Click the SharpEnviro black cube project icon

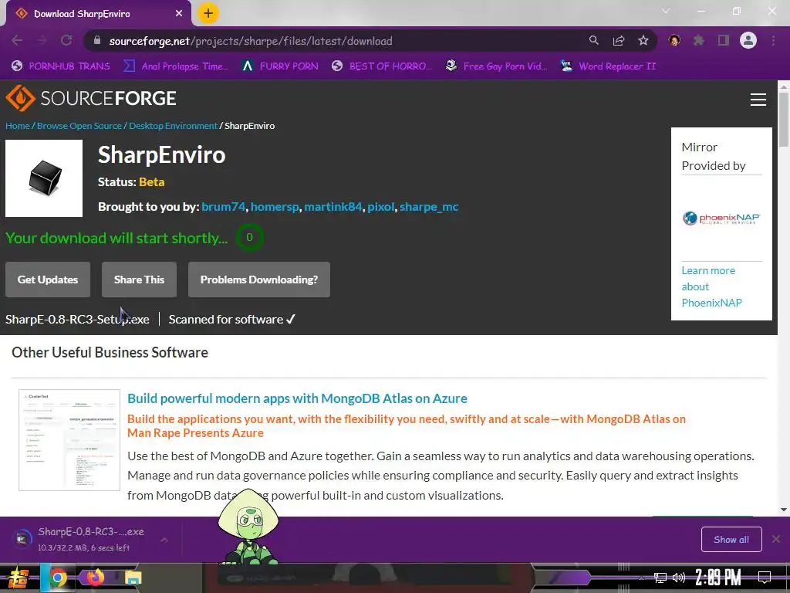44,178
